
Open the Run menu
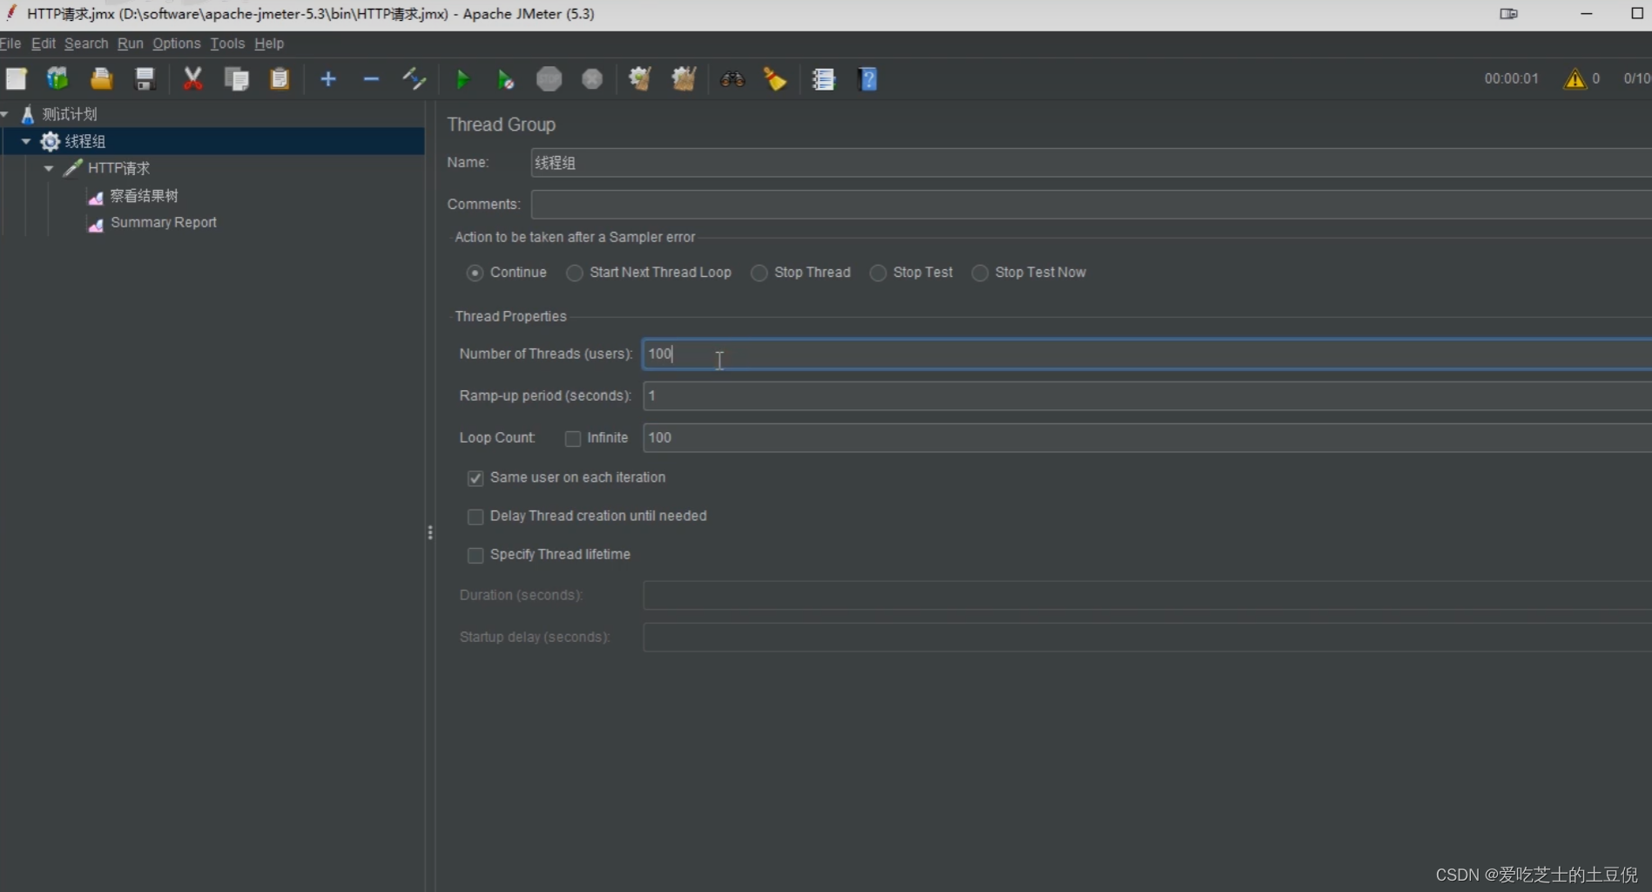point(131,44)
